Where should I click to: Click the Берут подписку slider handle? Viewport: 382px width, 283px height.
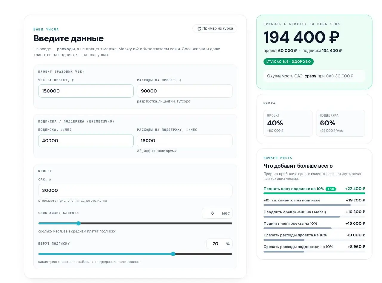pos(173,254)
